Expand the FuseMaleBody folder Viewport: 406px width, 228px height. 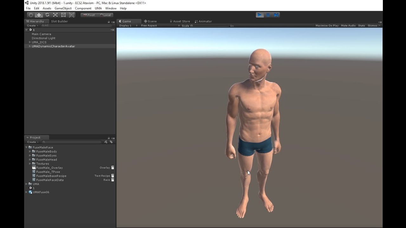point(30,151)
